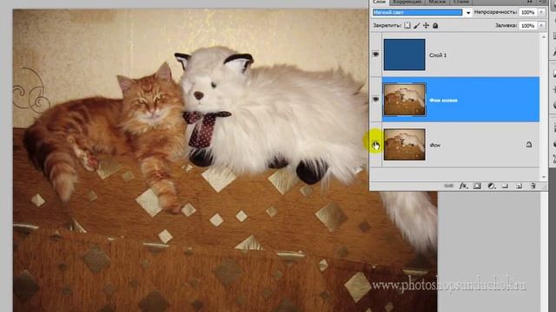Image resolution: width=556 pixels, height=312 pixels.
Task: Toggle the lock all padlock icon
Action: point(435,25)
